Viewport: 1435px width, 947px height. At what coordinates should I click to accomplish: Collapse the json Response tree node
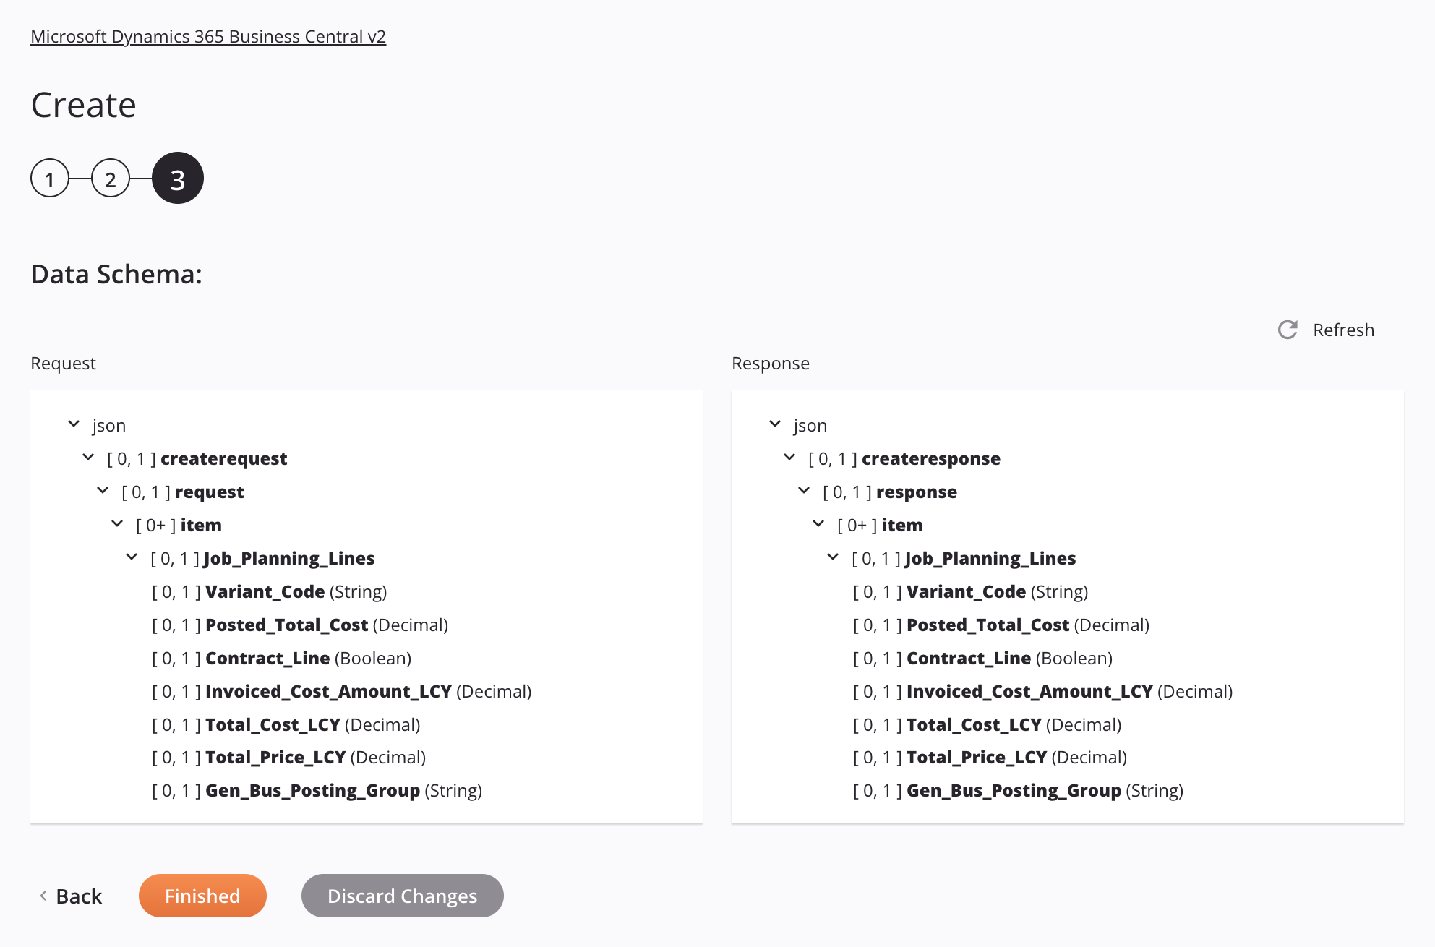[774, 425]
